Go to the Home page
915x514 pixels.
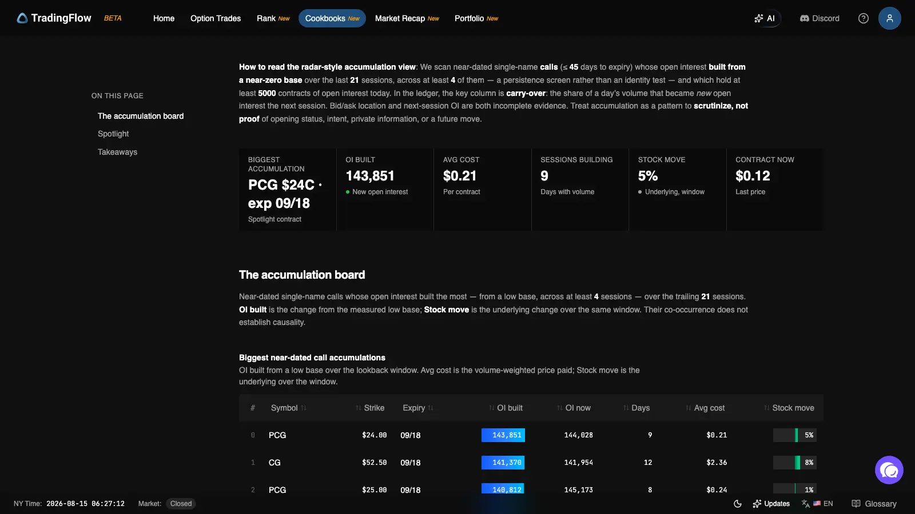(164, 18)
